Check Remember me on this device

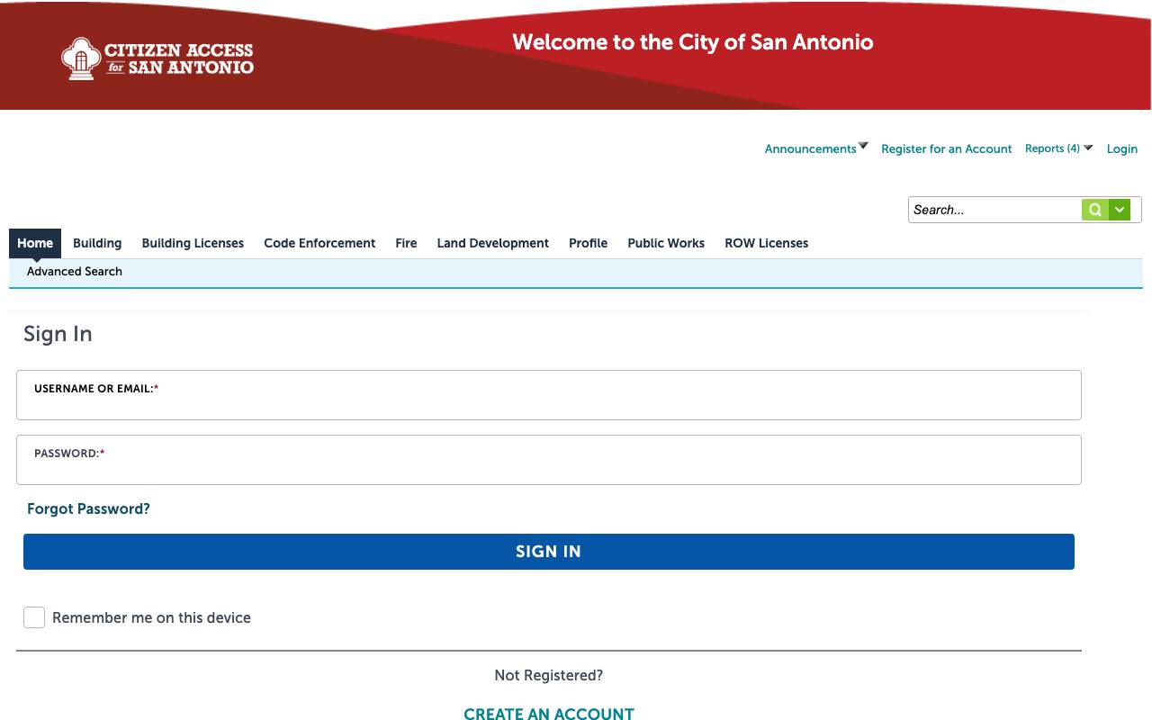tap(34, 617)
